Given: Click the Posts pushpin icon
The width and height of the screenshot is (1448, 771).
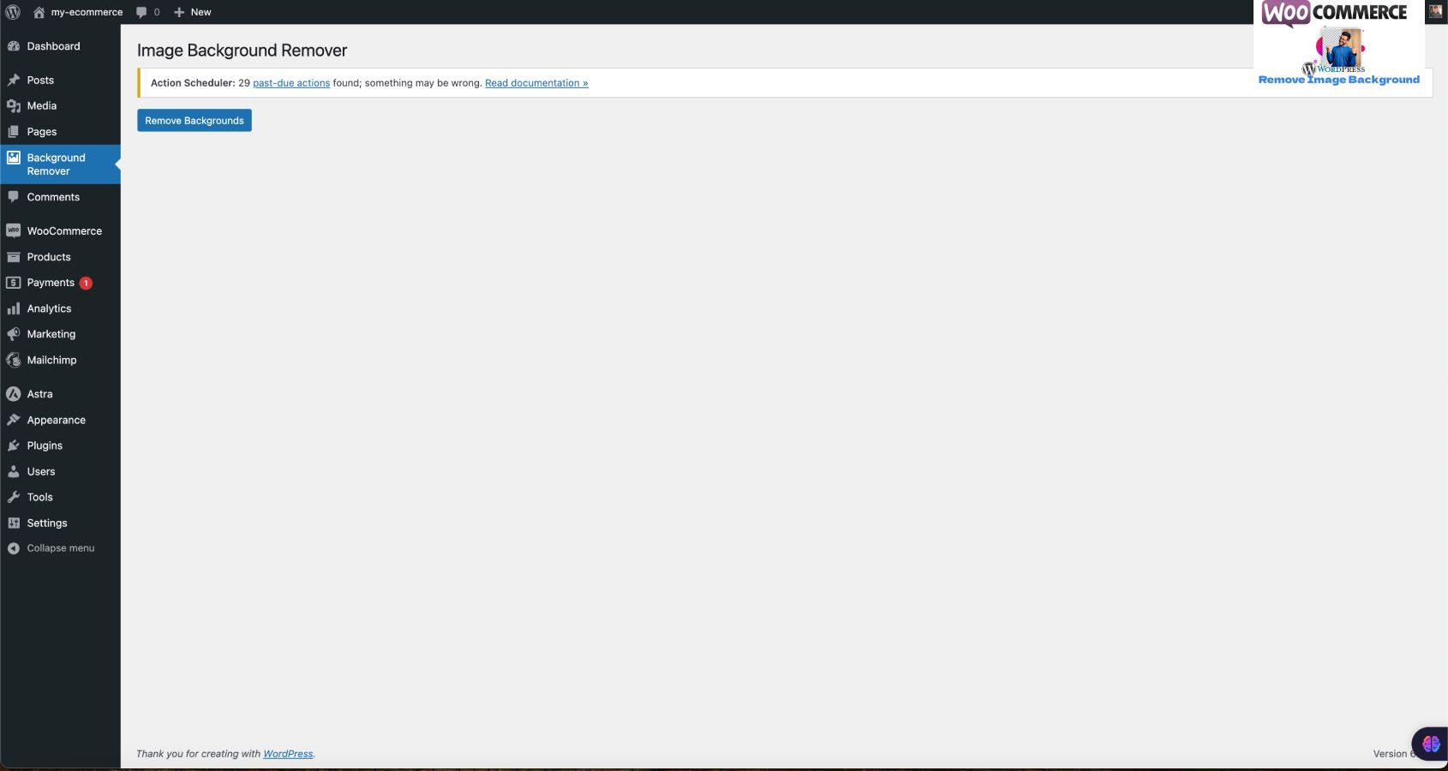Looking at the screenshot, I should (14, 80).
